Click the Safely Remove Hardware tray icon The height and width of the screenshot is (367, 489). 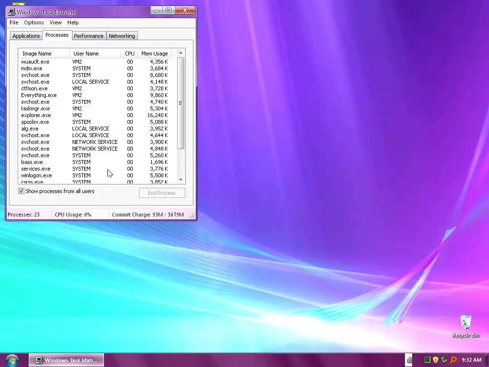444,360
